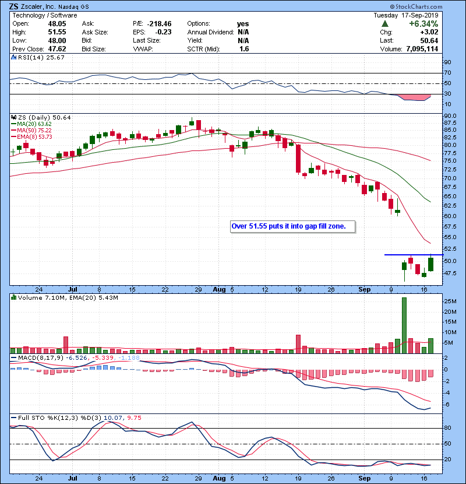Click the tallest green volume bar

(x=404, y=325)
